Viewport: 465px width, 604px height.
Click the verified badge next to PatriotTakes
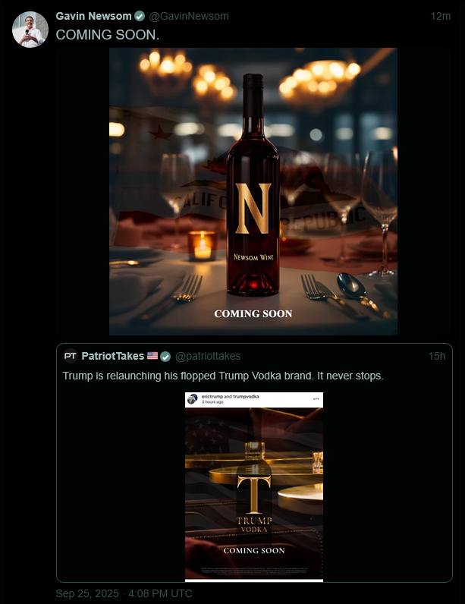165,357
